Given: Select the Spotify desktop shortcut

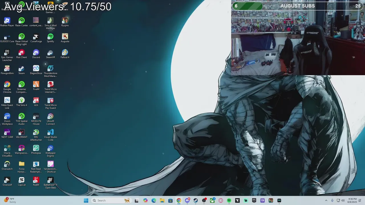Looking at the screenshot, I should (50, 38).
